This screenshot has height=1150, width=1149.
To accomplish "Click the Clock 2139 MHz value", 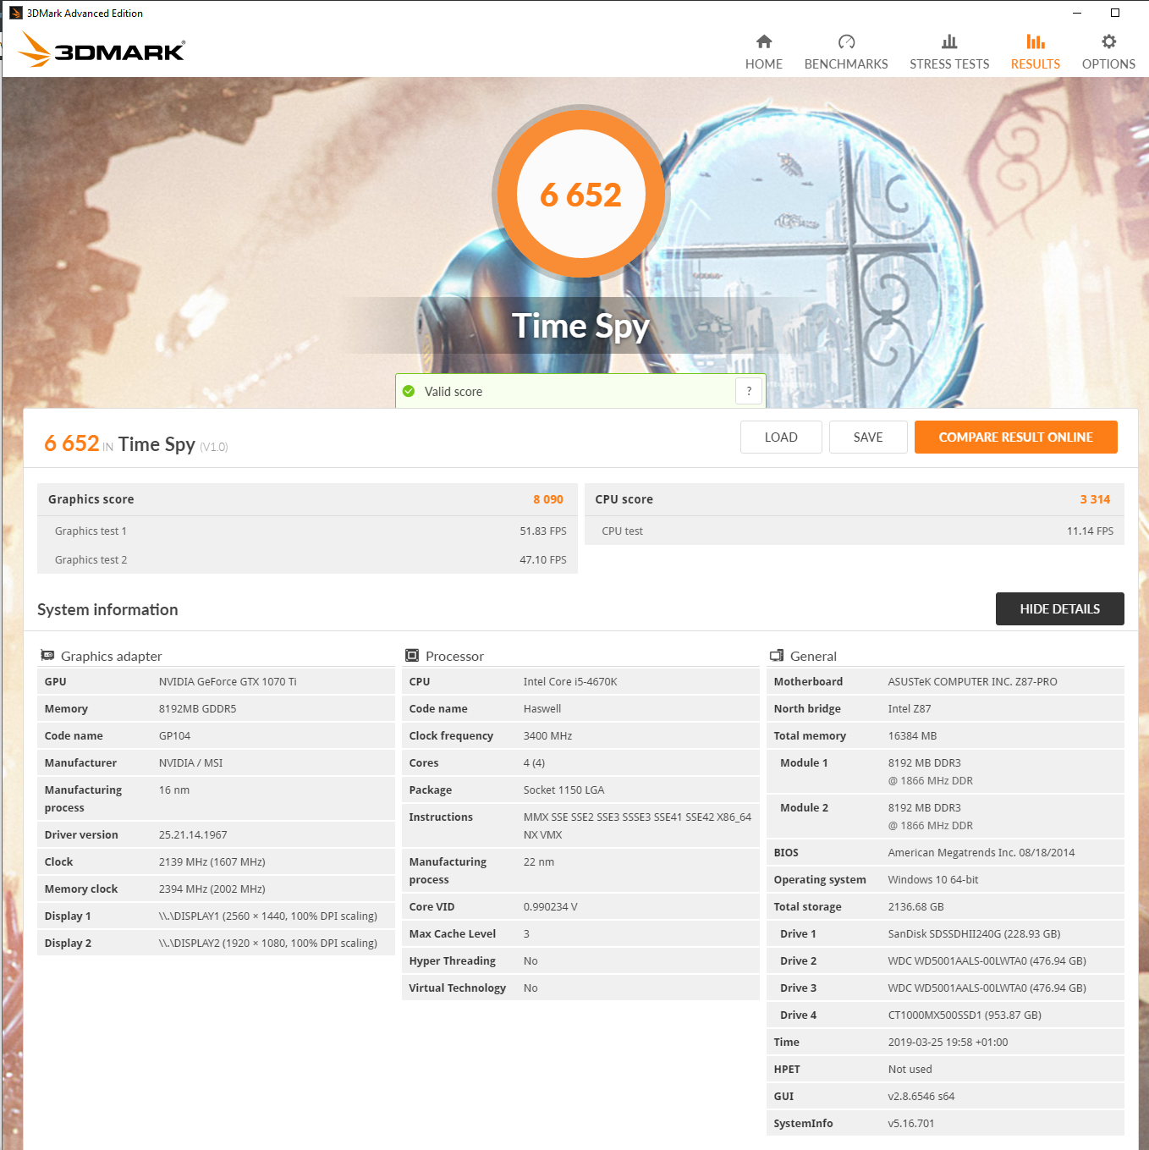I will pos(212,861).
